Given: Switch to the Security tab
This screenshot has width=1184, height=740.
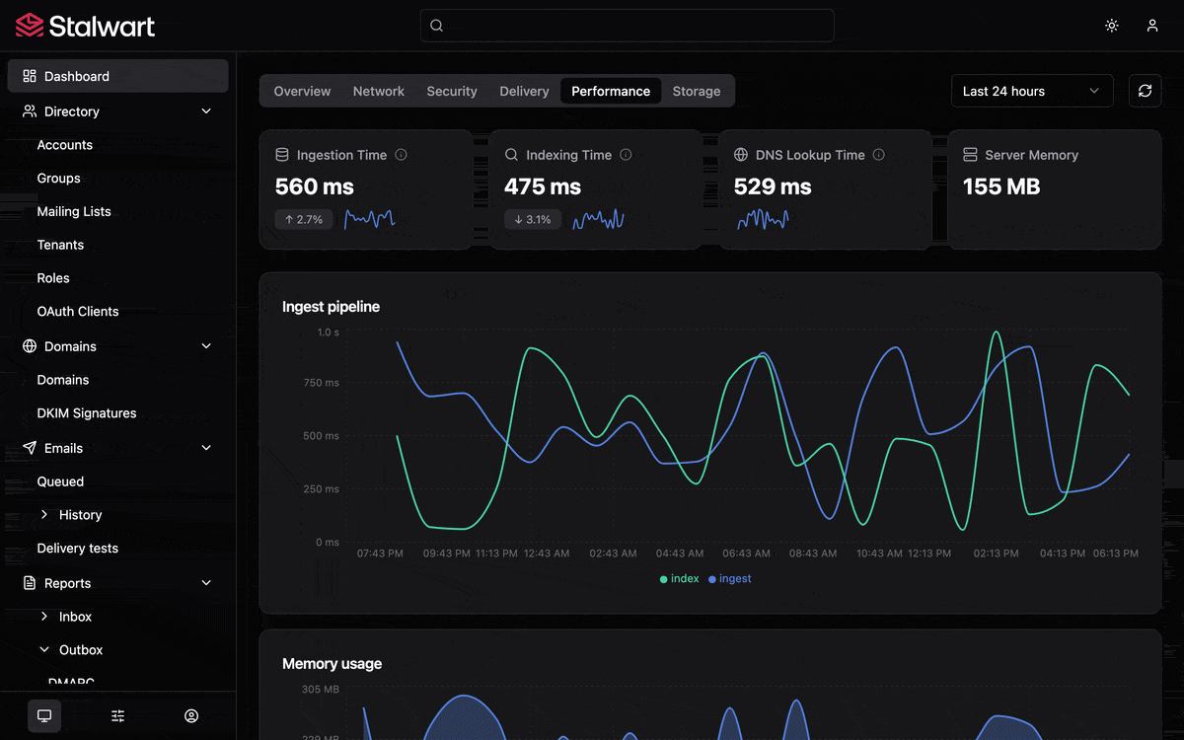Looking at the screenshot, I should coord(452,91).
